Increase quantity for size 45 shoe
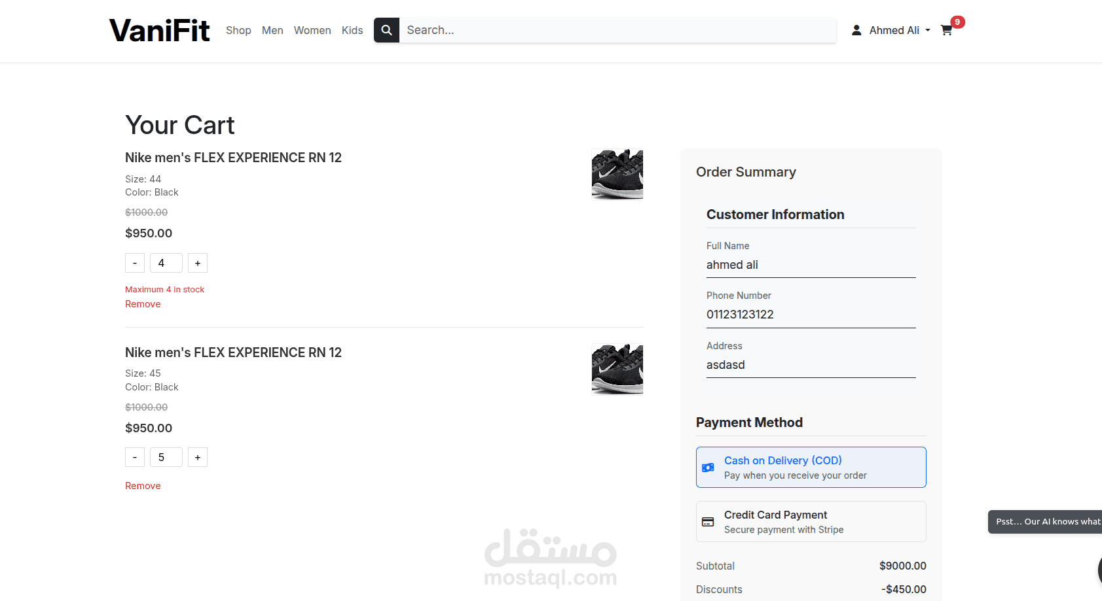 198,457
